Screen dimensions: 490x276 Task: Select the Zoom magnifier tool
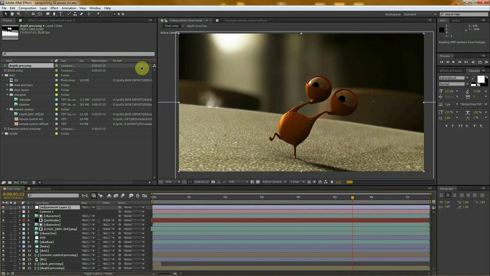(x=19, y=14)
